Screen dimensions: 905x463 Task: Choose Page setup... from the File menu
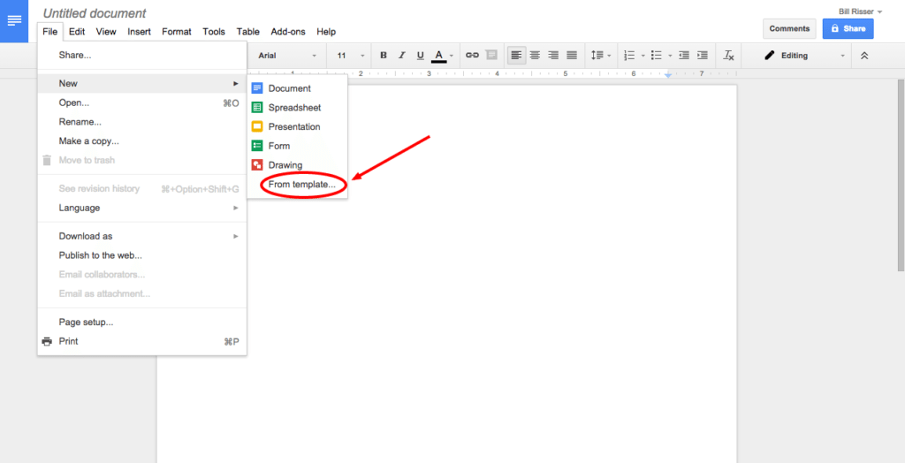tap(86, 322)
